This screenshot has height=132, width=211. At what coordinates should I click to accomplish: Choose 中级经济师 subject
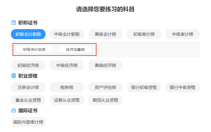point(67,65)
